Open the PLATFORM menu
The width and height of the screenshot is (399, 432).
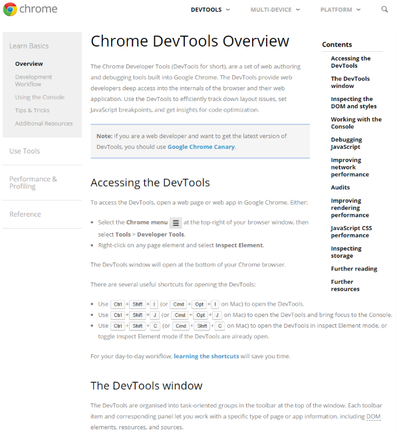336,10
